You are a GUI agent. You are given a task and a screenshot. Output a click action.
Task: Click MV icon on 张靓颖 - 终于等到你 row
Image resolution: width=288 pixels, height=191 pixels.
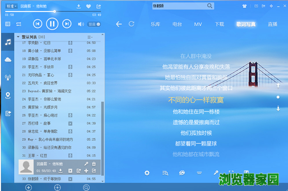point(70,179)
